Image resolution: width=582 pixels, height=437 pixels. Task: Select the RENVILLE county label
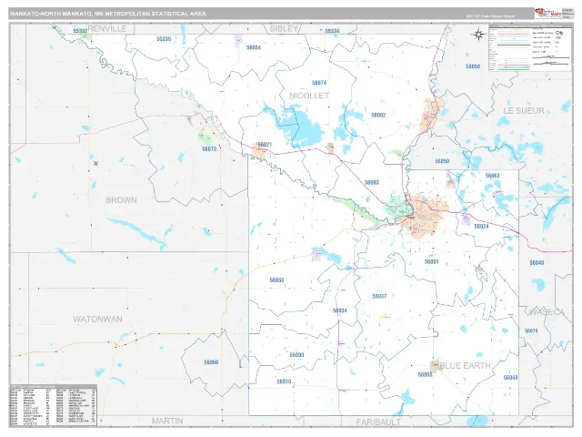107,28
